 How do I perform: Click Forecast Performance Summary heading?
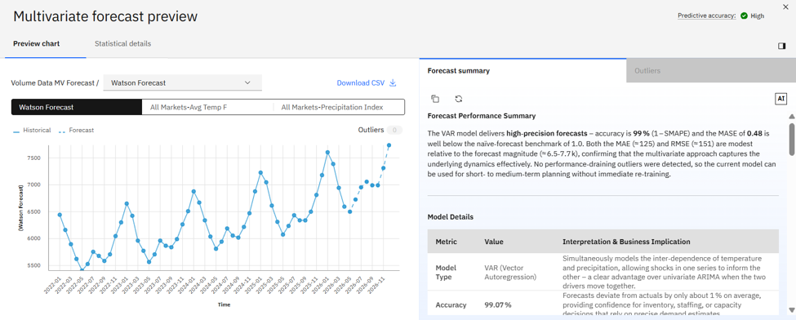[x=481, y=116]
